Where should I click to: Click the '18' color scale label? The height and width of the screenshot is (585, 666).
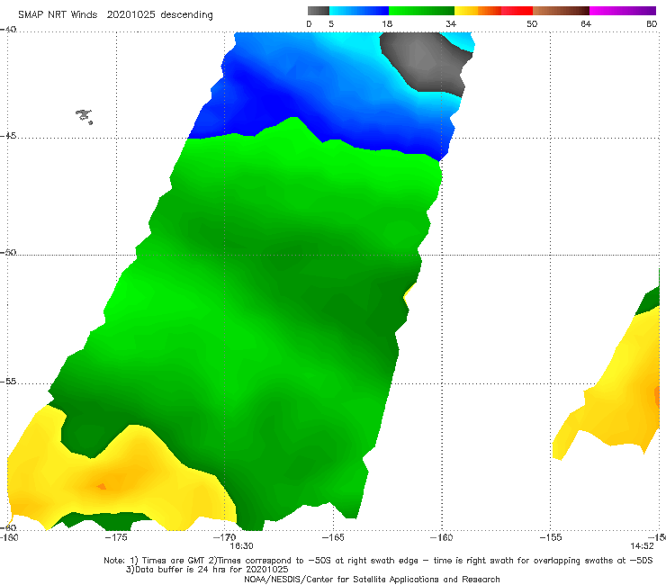pos(387,23)
